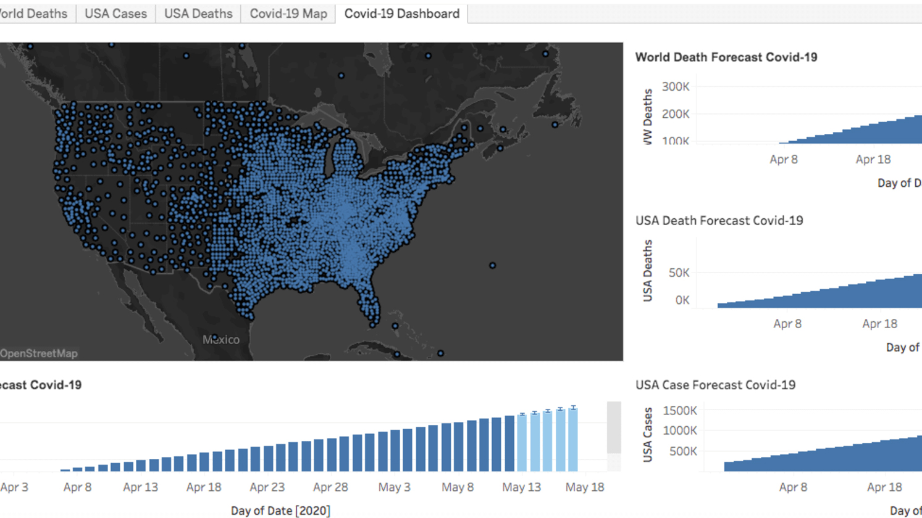Open the USA Cases tab
This screenshot has height=518, width=922.
tap(115, 14)
